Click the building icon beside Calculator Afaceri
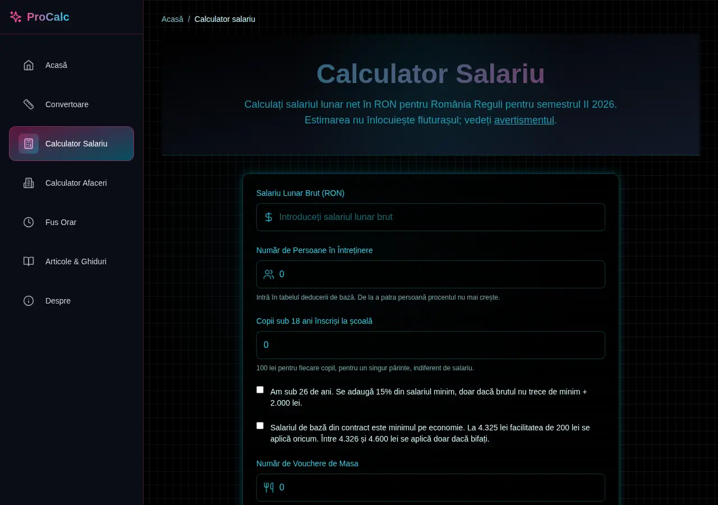 tap(29, 183)
